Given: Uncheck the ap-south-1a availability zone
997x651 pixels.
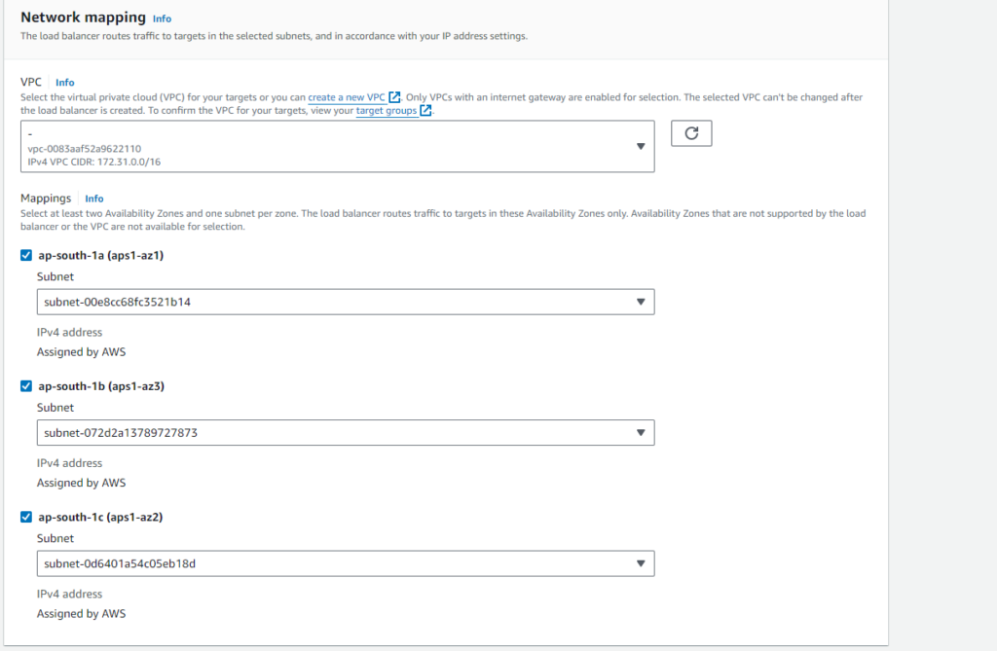Looking at the screenshot, I should point(26,255).
